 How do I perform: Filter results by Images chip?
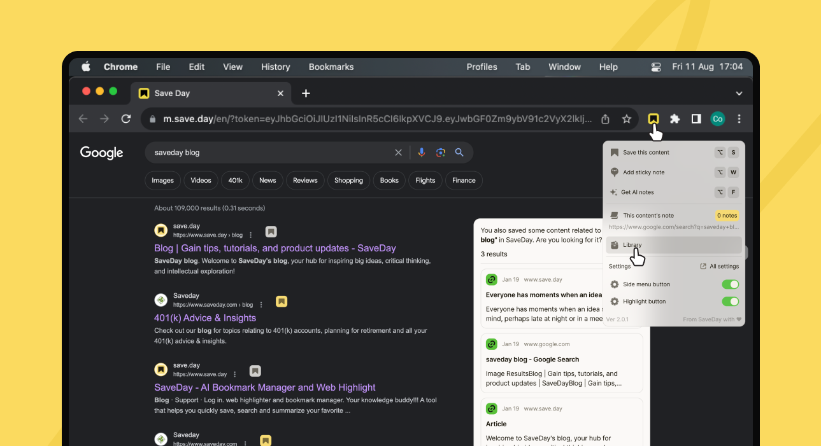(162, 181)
